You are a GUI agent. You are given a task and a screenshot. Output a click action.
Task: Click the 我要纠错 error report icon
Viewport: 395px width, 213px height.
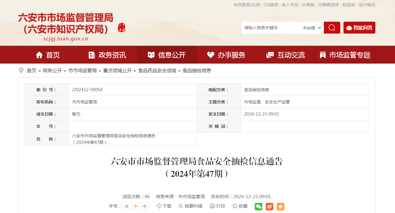point(181,206)
